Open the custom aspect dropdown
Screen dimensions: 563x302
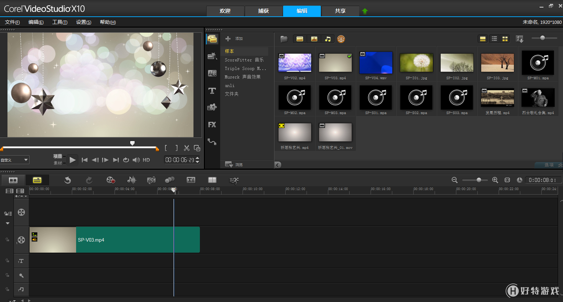(15, 160)
